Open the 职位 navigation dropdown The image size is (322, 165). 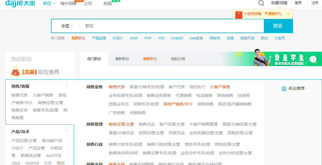click(49, 3)
